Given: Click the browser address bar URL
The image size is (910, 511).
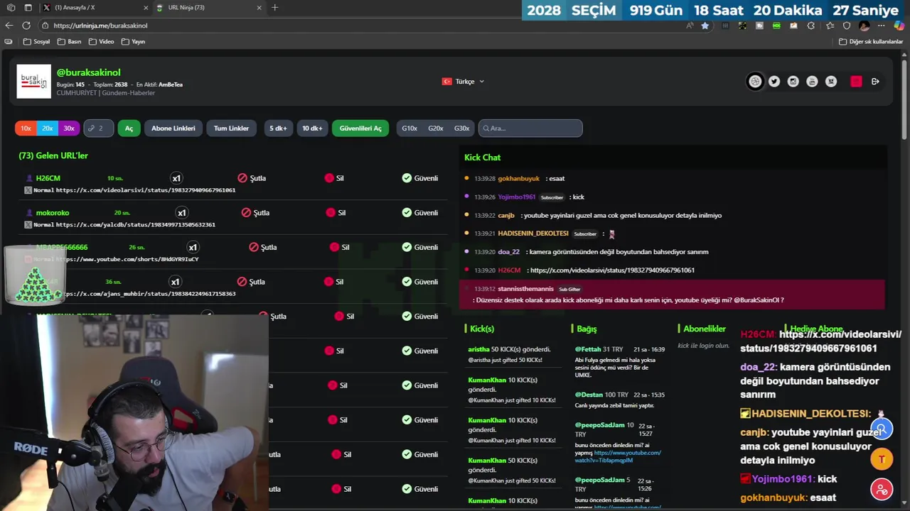Looking at the screenshot, I should [100, 26].
